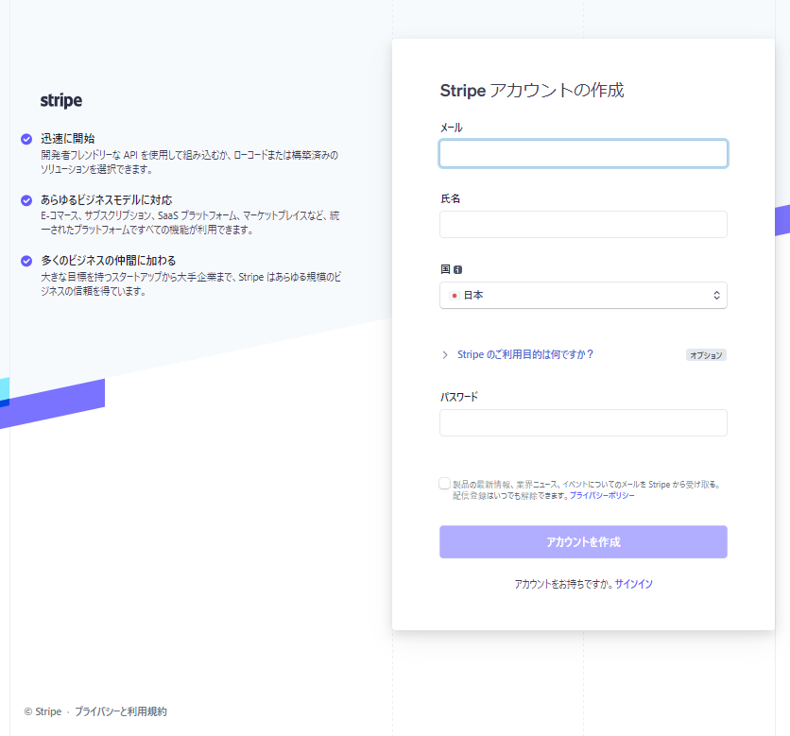The image size is (790, 736).
Task: Click the パスワード field label
Action: tap(459, 397)
